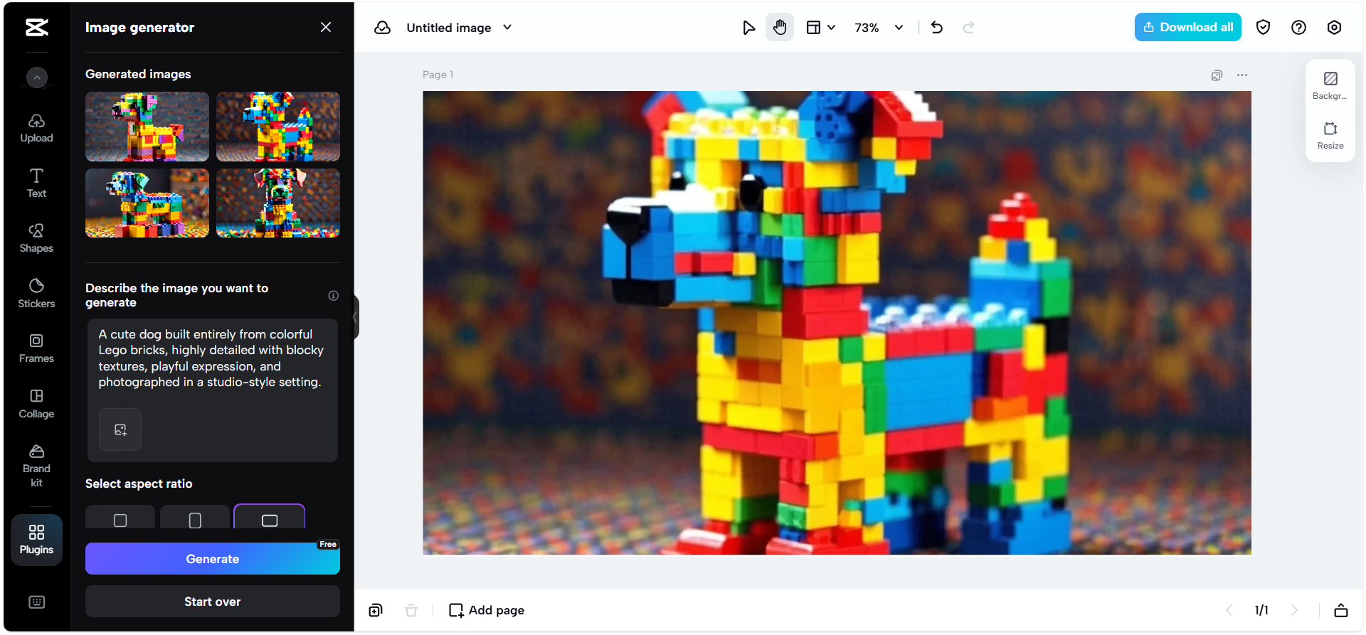This screenshot has height=635, width=1366.
Task: Open the Background tool
Action: click(x=1330, y=85)
